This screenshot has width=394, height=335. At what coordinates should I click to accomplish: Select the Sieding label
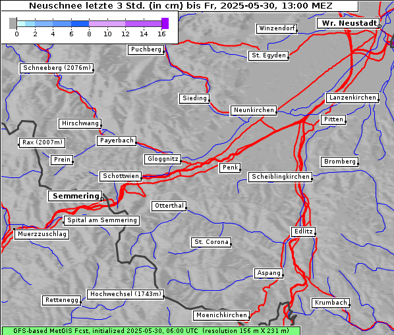[194, 98]
